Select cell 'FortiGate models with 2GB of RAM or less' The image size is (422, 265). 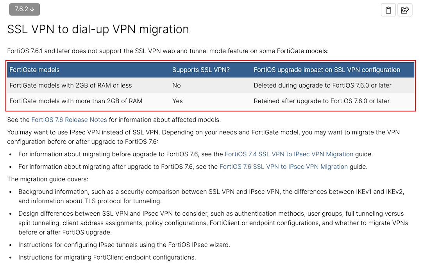(70, 85)
